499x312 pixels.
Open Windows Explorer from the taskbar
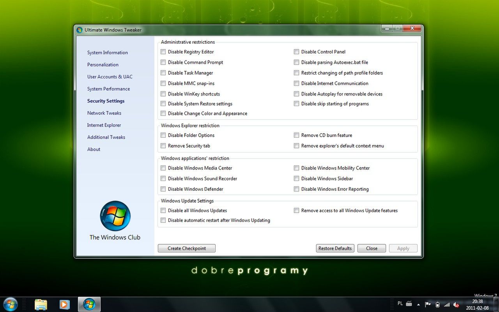click(41, 304)
